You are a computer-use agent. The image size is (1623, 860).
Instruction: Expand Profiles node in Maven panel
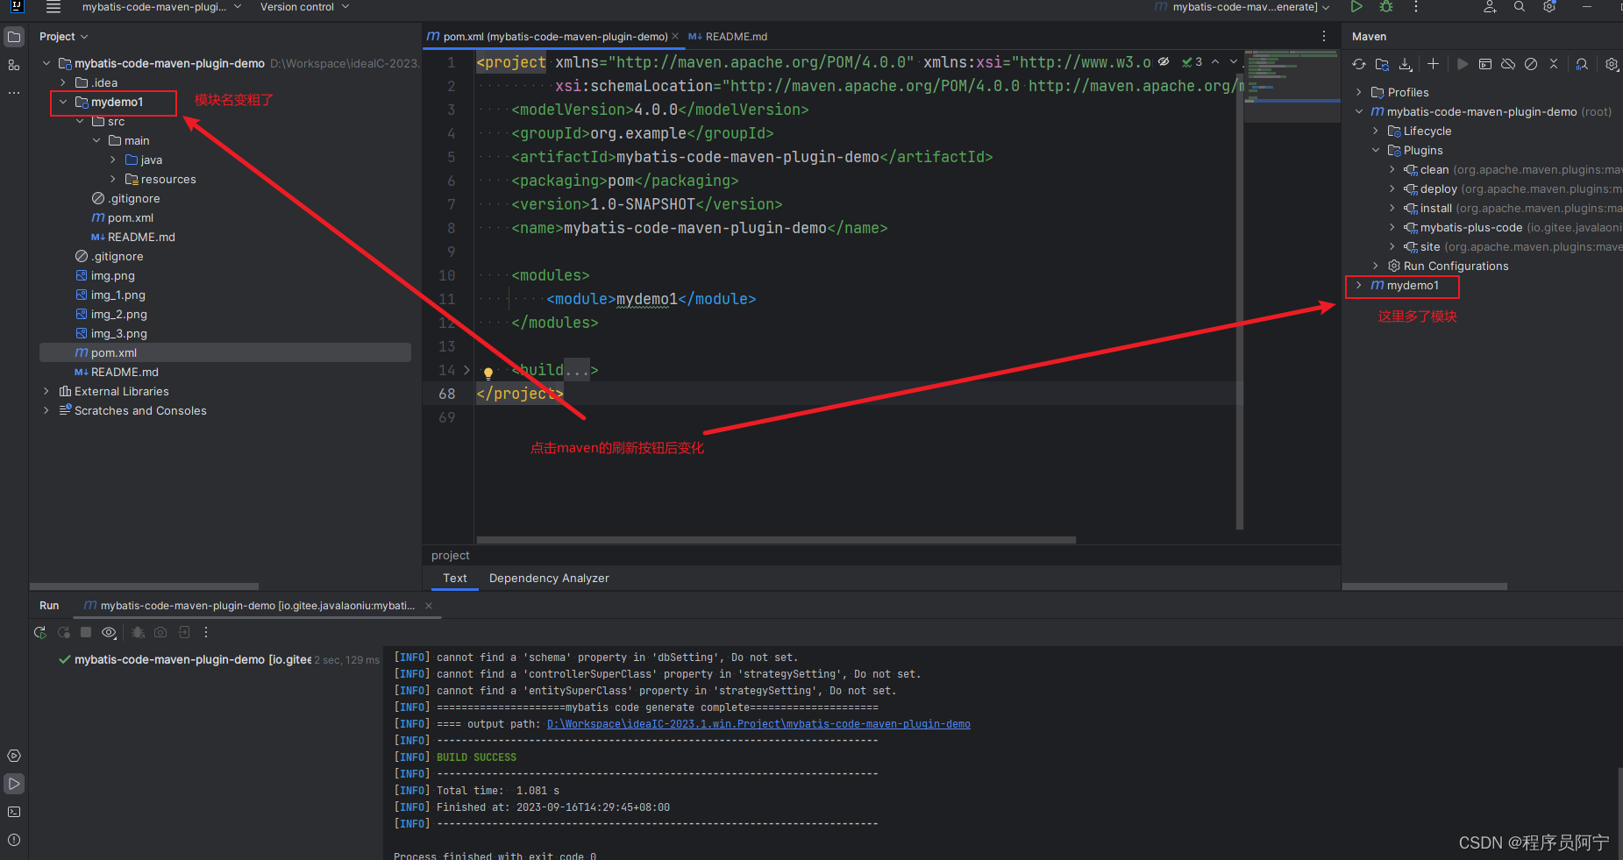[x=1359, y=93]
